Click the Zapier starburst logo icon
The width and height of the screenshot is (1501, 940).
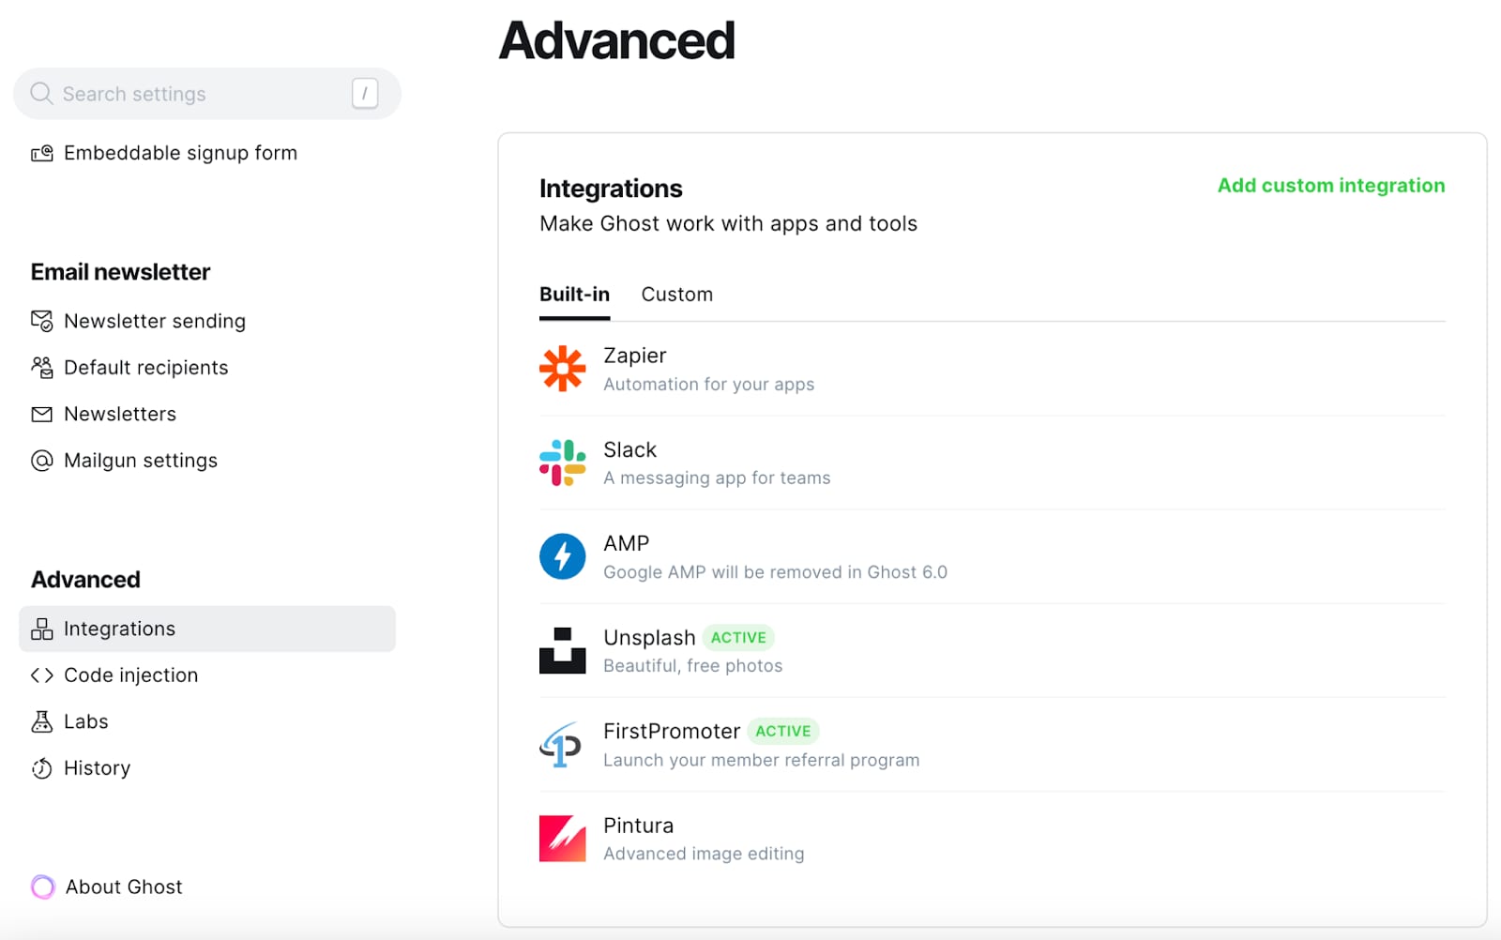[562, 369]
